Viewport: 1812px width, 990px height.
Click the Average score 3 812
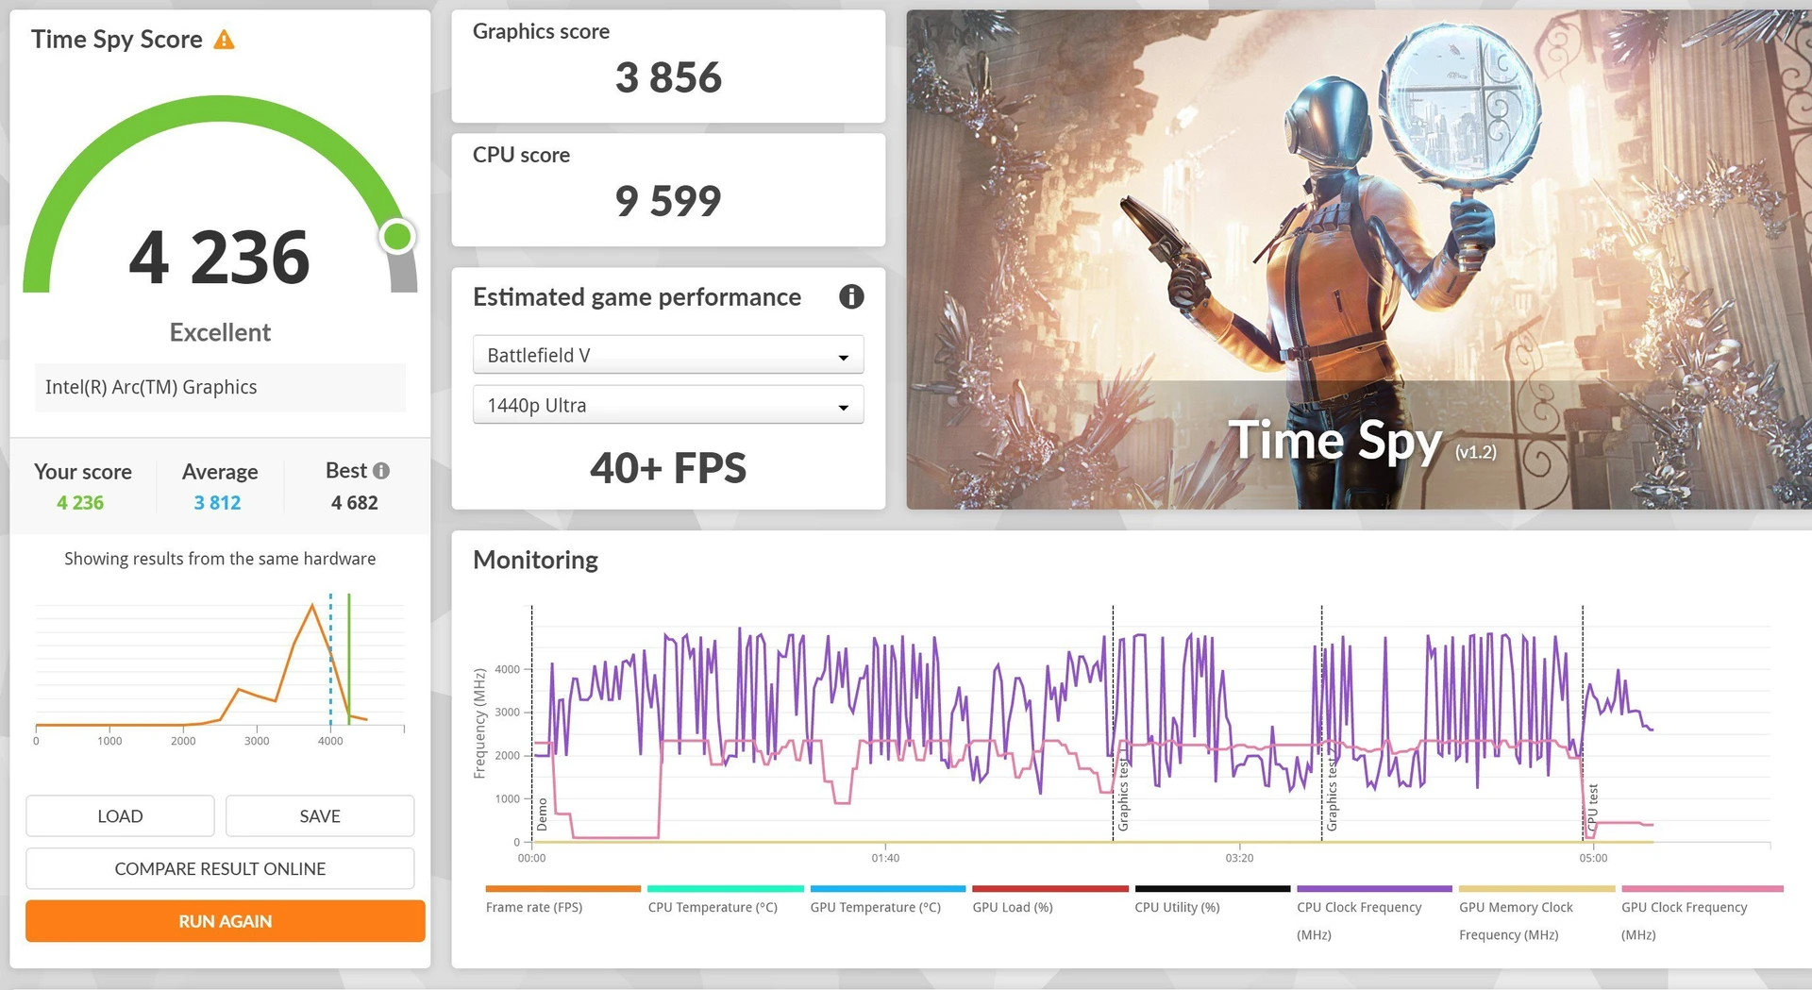tap(217, 503)
